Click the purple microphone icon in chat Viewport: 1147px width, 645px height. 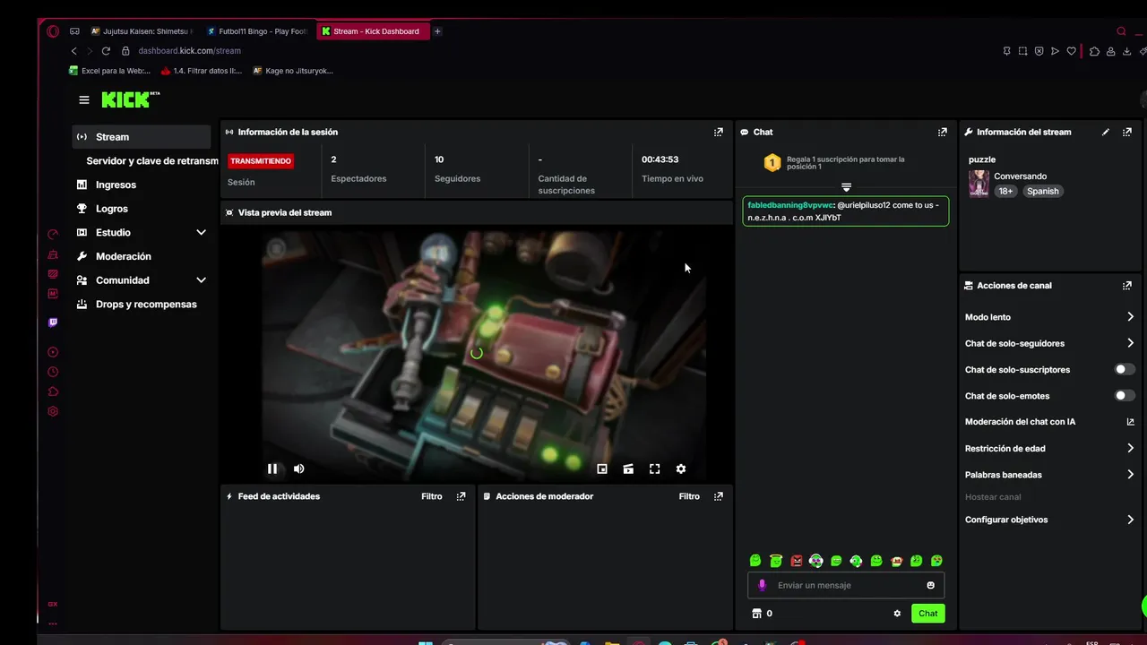point(763,585)
